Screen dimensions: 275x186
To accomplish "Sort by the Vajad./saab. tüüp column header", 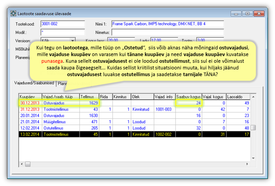I will point(61,97).
